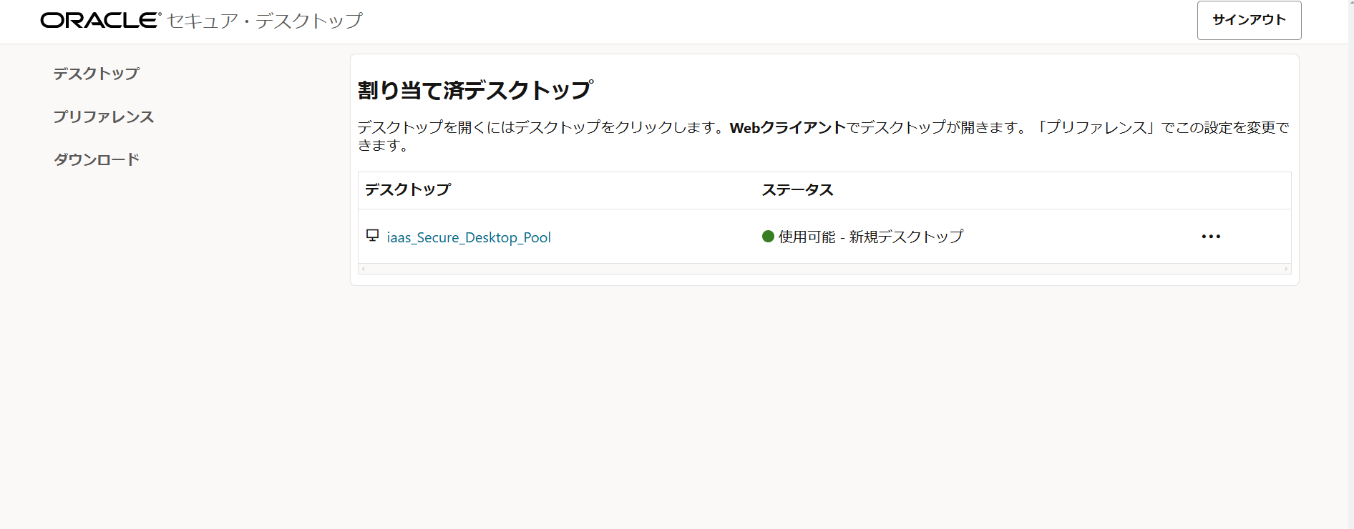This screenshot has width=1354, height=529.
Task: Click the left arrow of the horizontal scrollbar
Action: pyautogui.click(x=364, y=269)
